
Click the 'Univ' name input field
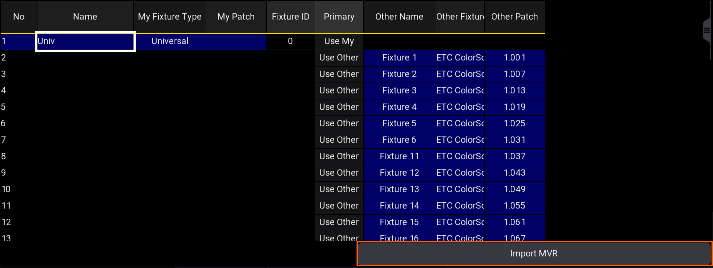pos(85,41)
